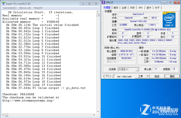This screenshot has height=118, width=181.
Task: Click the 总线速度 value 99.98 MHz
Action: [126, 58]
